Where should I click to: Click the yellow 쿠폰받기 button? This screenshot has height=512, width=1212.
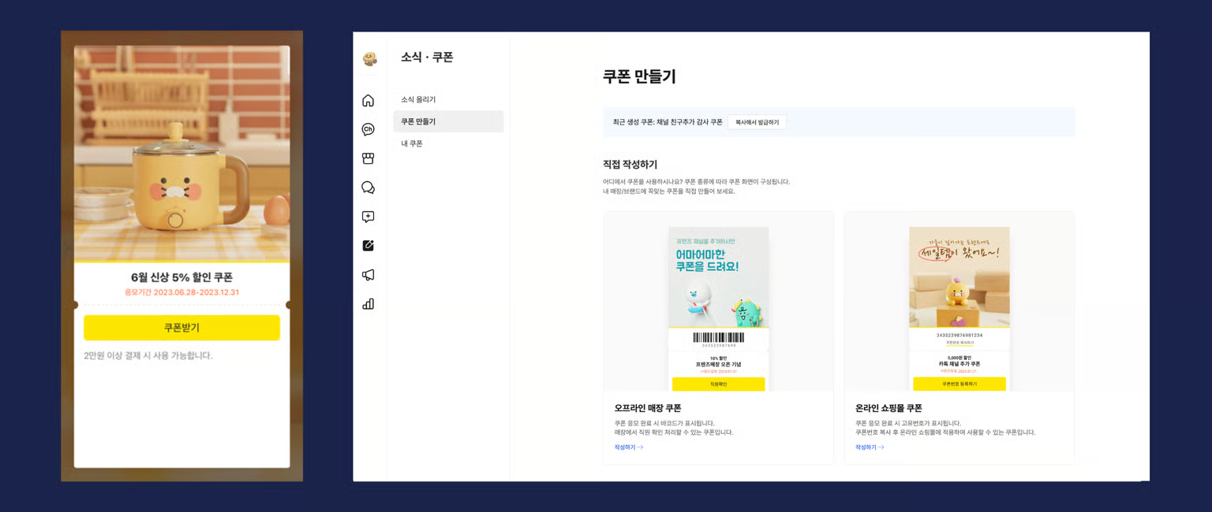tap(181, 328)
